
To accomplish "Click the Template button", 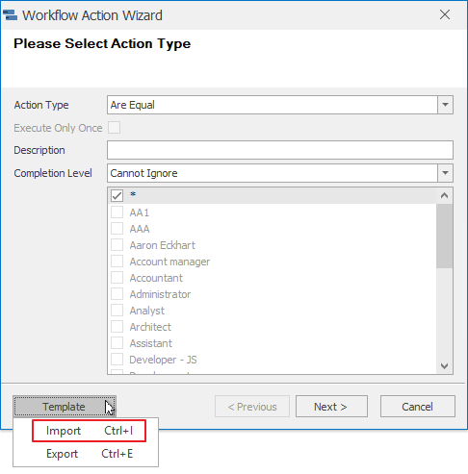I will tap(65, 407).
